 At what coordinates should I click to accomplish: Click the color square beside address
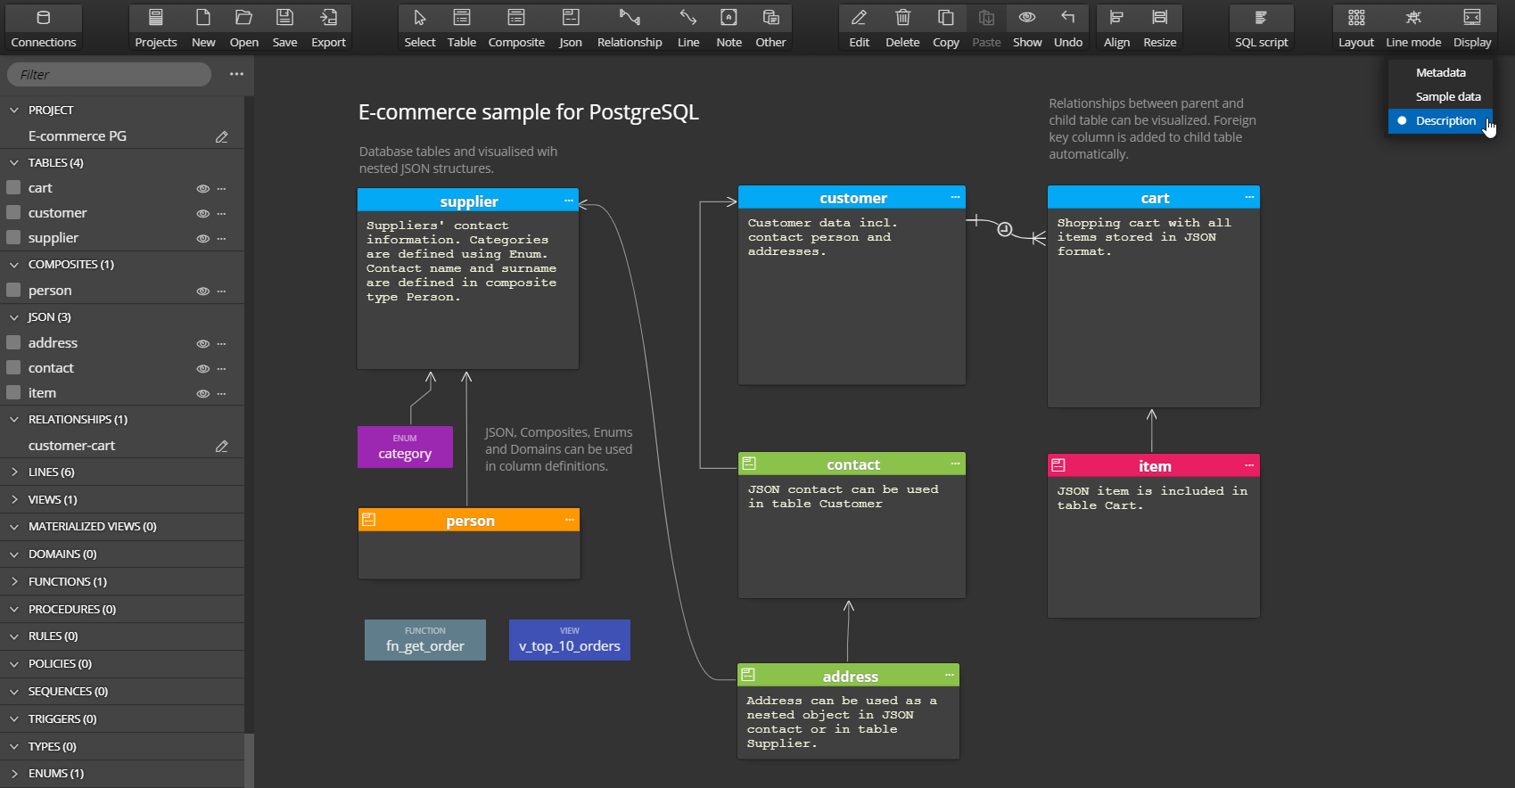[13, 343]
